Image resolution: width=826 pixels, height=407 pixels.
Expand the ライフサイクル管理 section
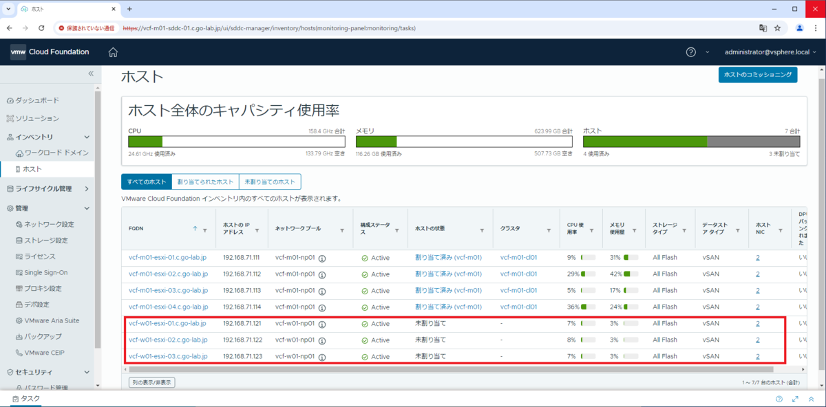click(x=87, y=188)
